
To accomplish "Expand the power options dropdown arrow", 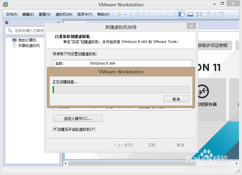I will pos(126,14).
